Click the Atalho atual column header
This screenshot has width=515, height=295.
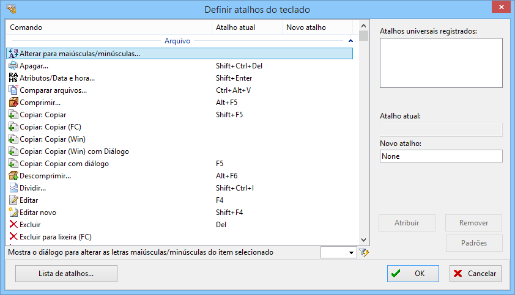247,27
